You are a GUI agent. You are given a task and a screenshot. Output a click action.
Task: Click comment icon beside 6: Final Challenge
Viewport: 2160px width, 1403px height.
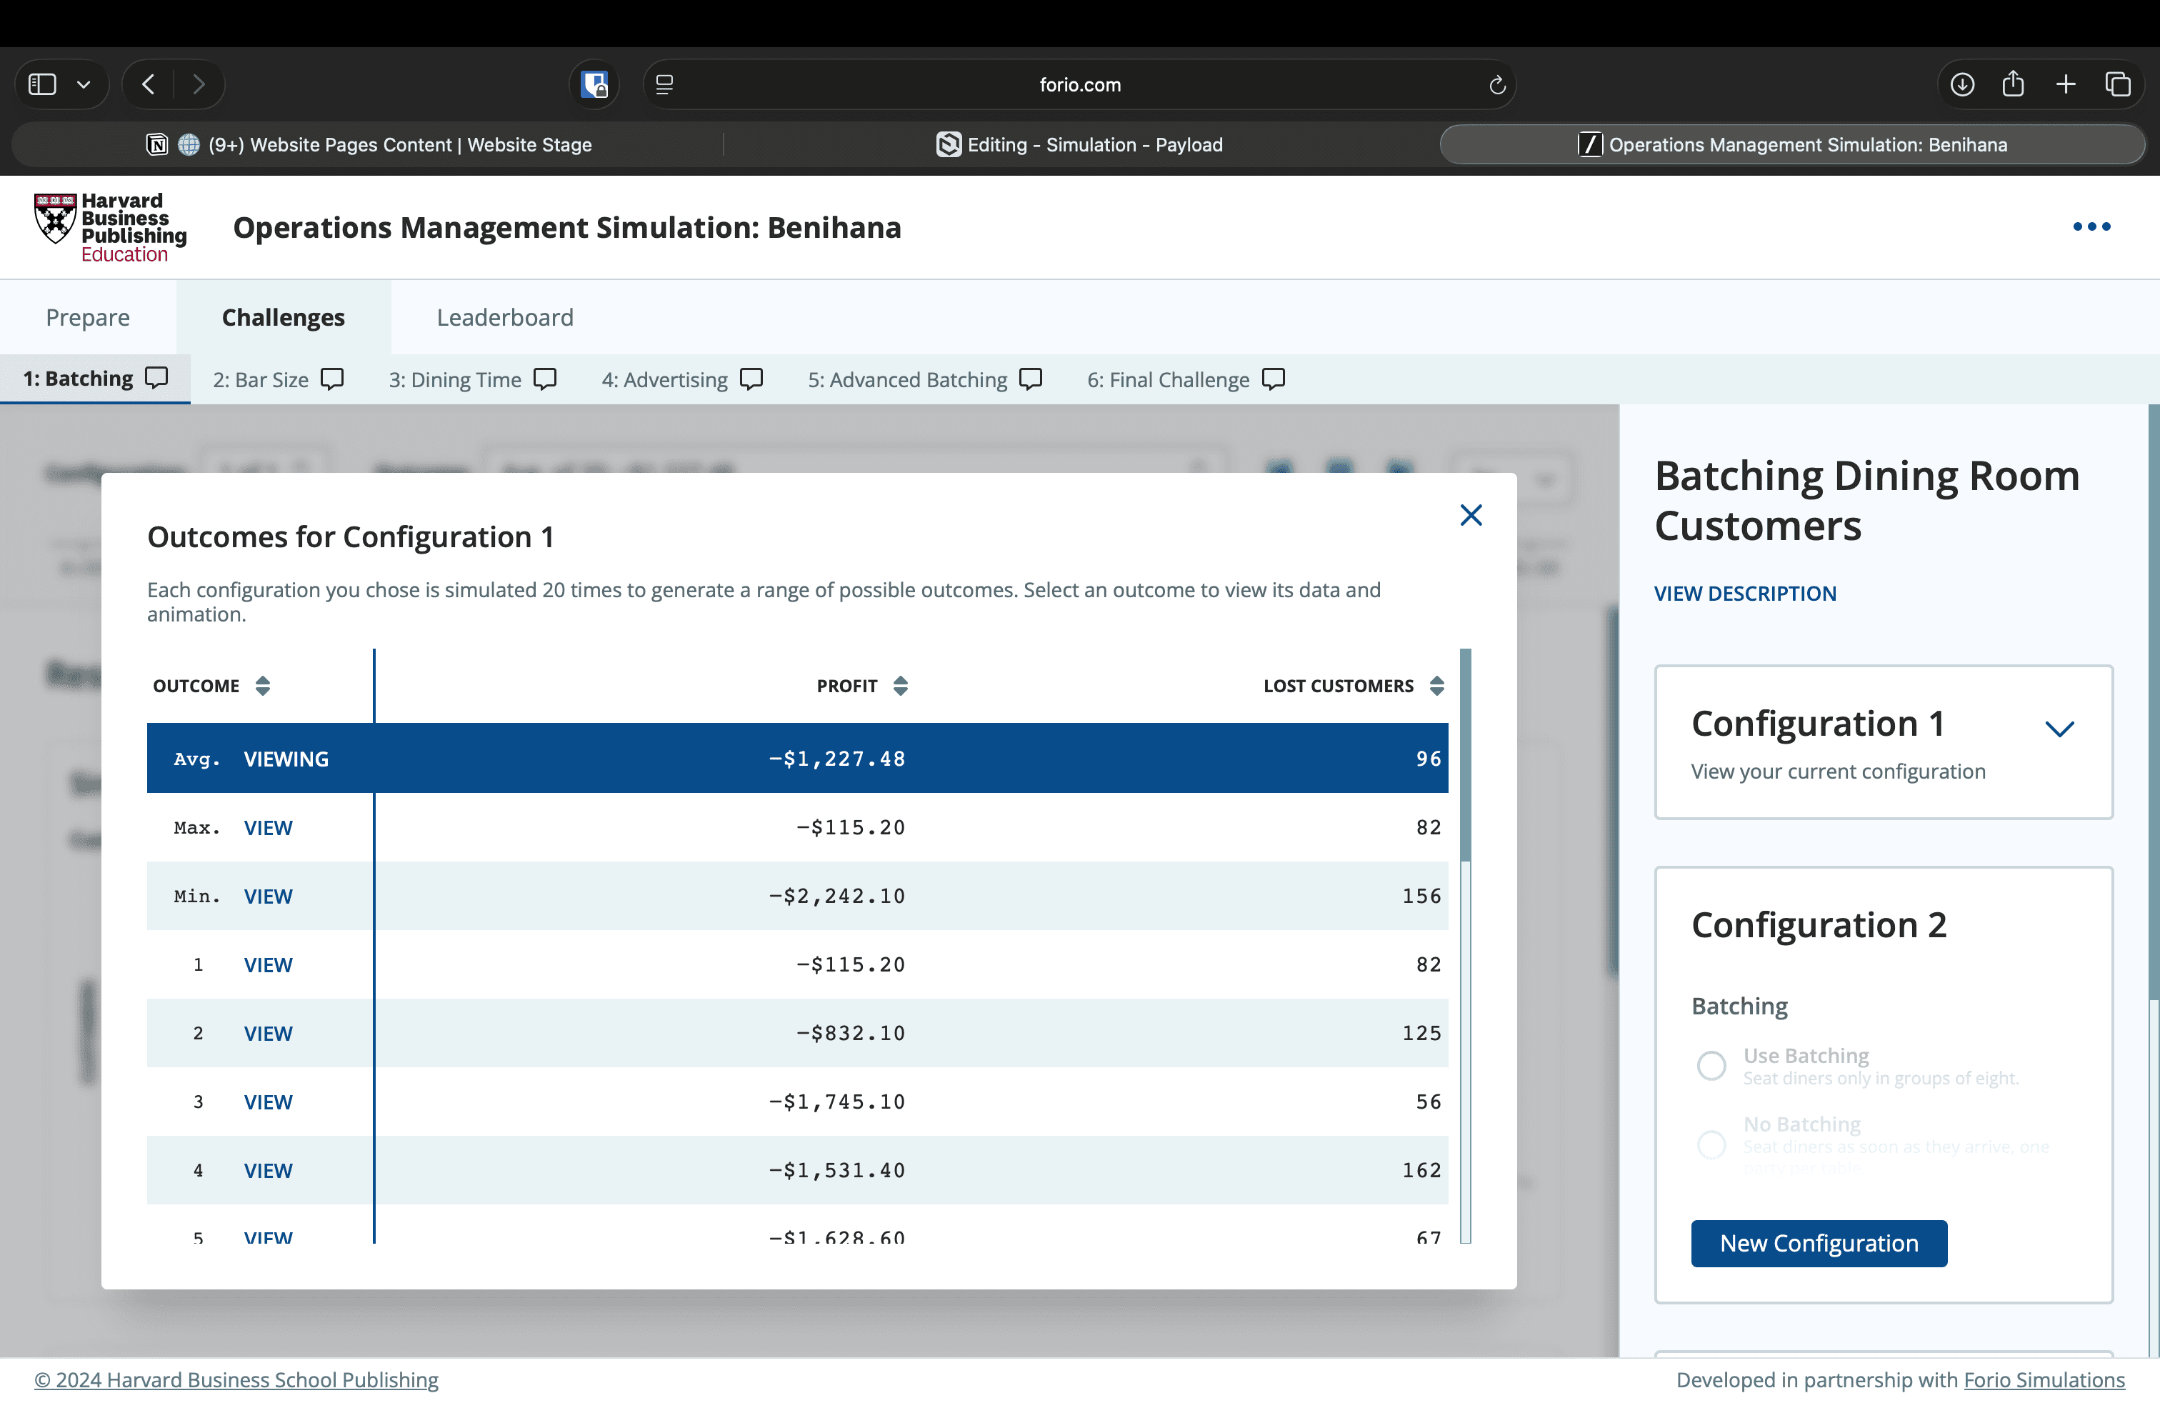point(1274,379)
